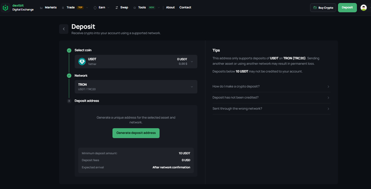The height and width of the screenshot is (189, 371).
Task: Click the Earn shield icon
Action: [x=95, y=8]
